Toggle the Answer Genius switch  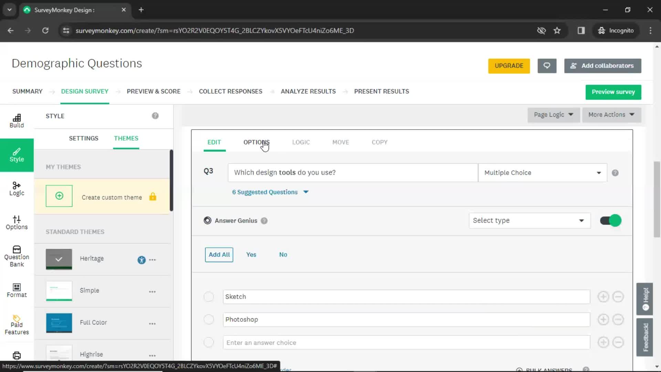click(x=610, y=220)
